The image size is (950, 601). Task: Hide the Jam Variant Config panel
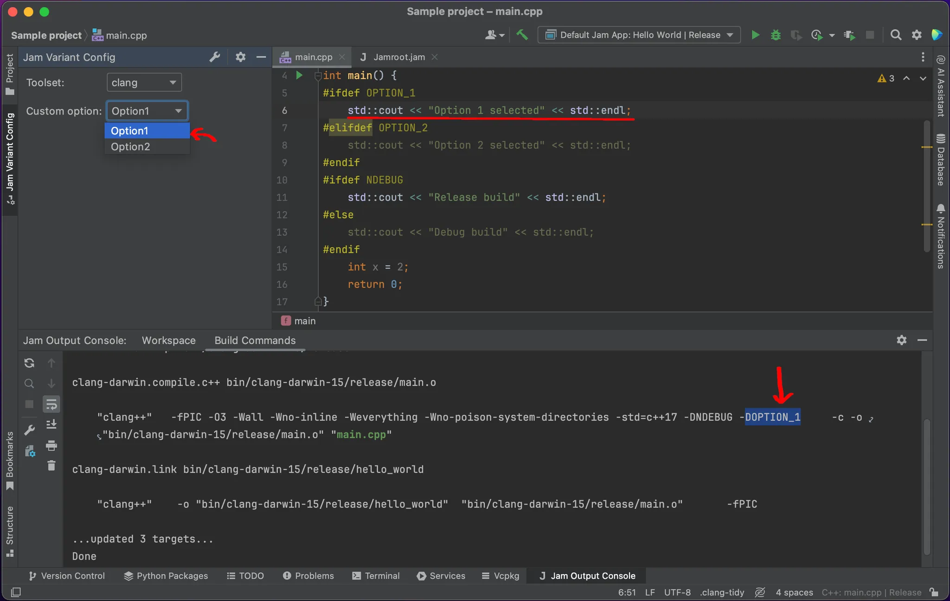(261, 57)
